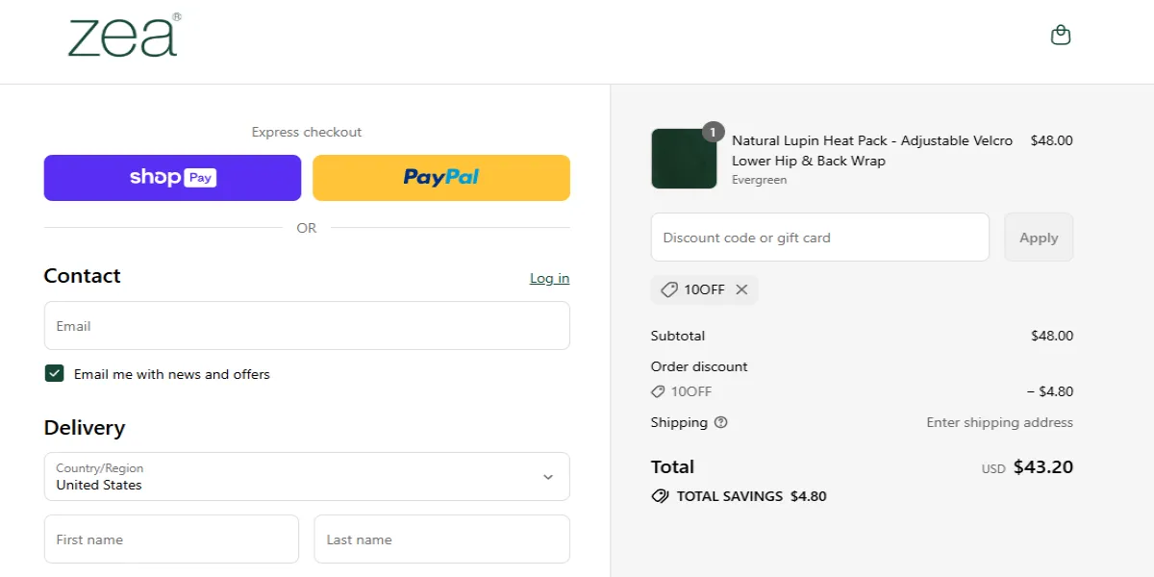The width and height of the screenshot is (1154, 577).
Task: Disable the email news and offers checkbox
Action: tap(54, 373)
